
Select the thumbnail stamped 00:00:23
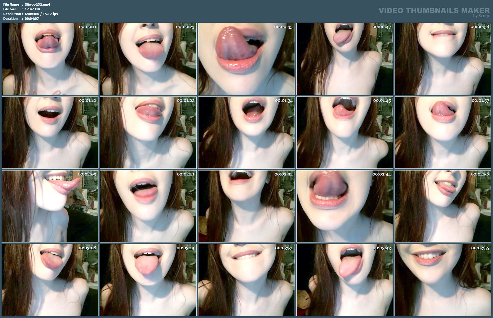[148, 59]
